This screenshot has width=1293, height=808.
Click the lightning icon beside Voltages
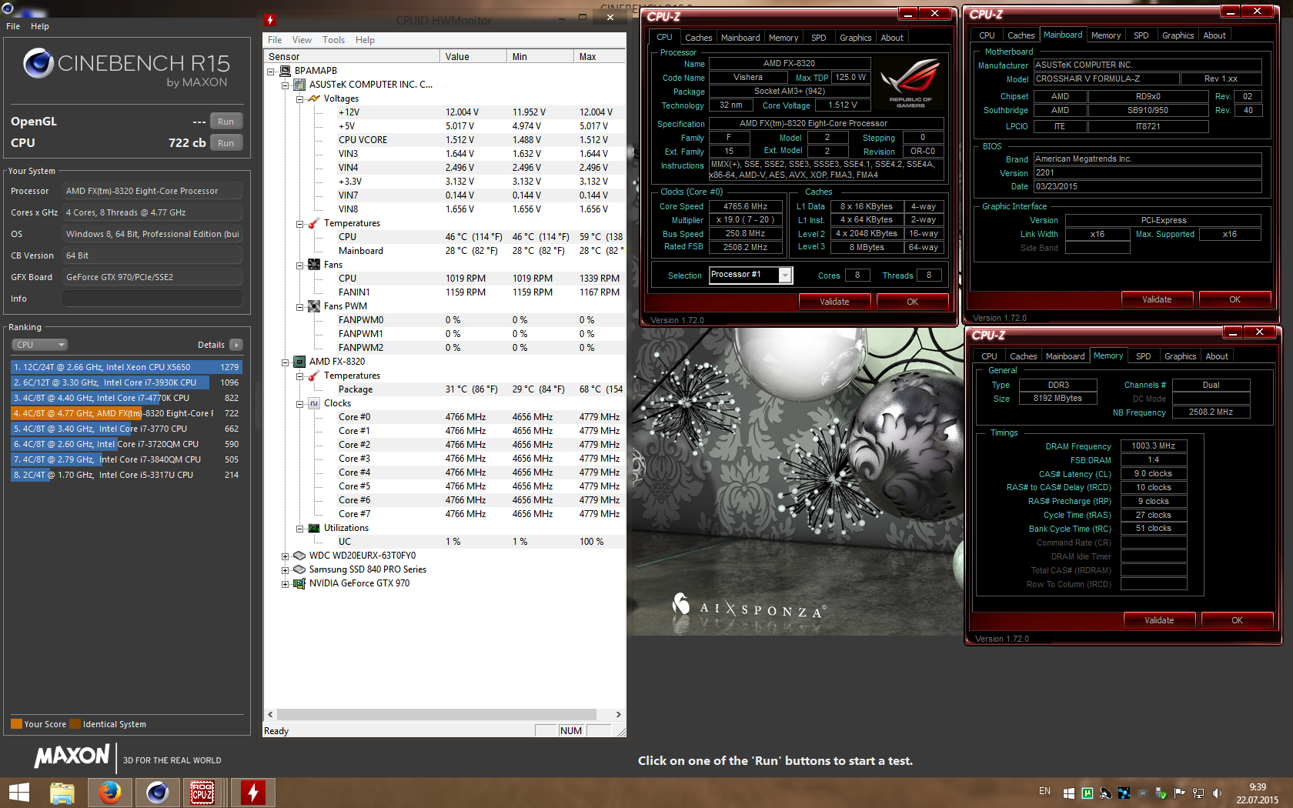click(x=314, y=98)
